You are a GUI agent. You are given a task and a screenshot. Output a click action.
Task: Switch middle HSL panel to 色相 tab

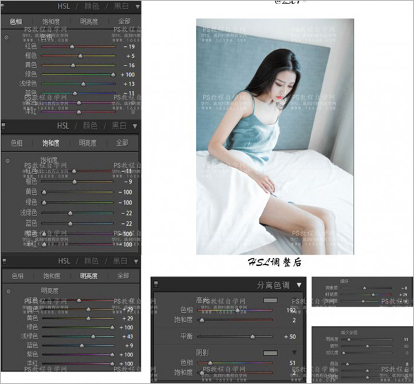point(17,143)
